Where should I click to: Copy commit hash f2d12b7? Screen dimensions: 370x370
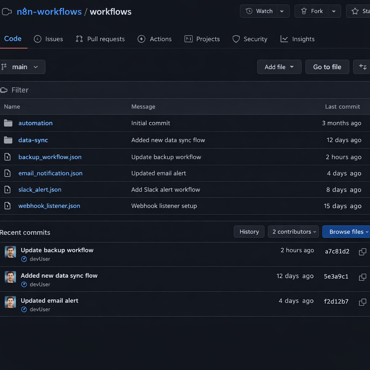coord(362,302)
